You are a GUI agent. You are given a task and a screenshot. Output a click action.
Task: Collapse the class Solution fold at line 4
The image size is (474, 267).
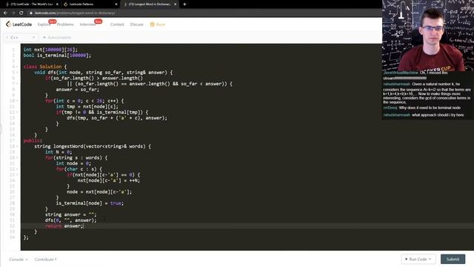[17, 67]
